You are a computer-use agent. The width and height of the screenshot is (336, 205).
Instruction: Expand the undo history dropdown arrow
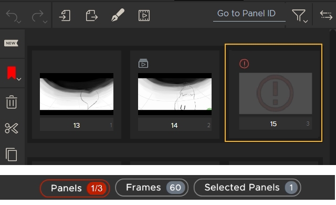pyautogui.click(x=19, y=22)
